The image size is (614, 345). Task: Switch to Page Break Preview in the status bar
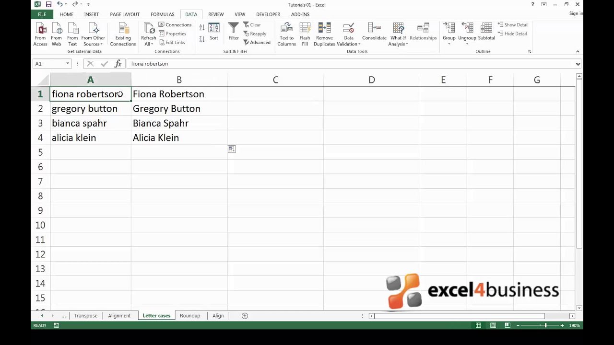coord(508,325)
